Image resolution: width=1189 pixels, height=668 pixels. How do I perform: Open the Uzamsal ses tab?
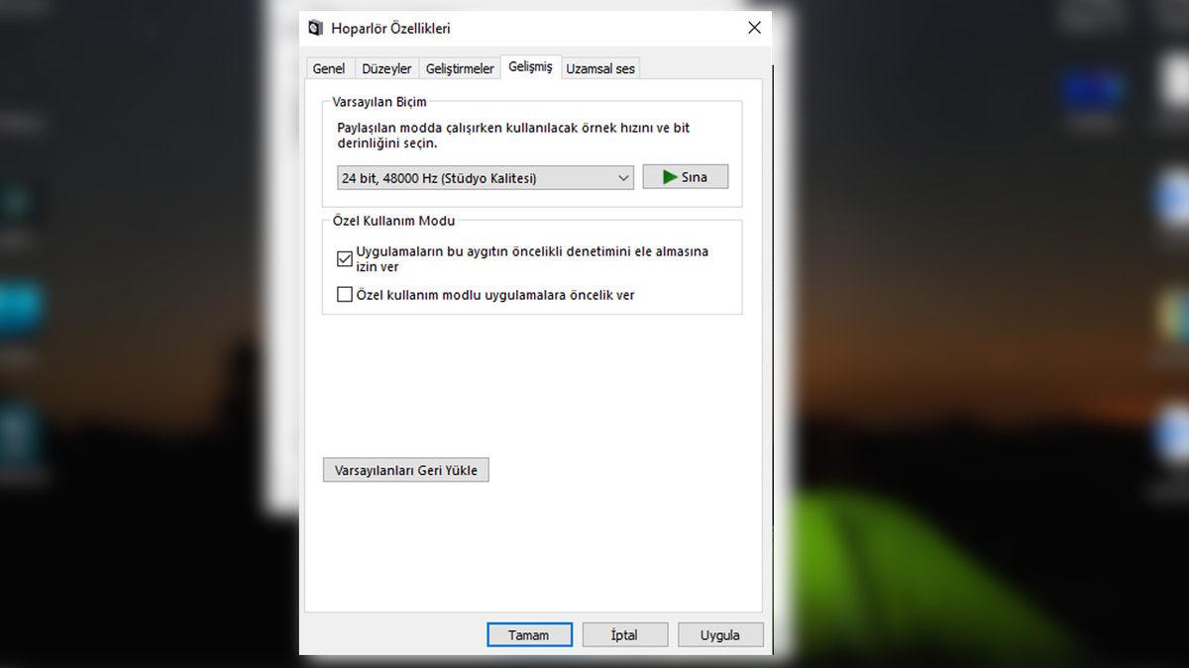(x=599, y=68)
